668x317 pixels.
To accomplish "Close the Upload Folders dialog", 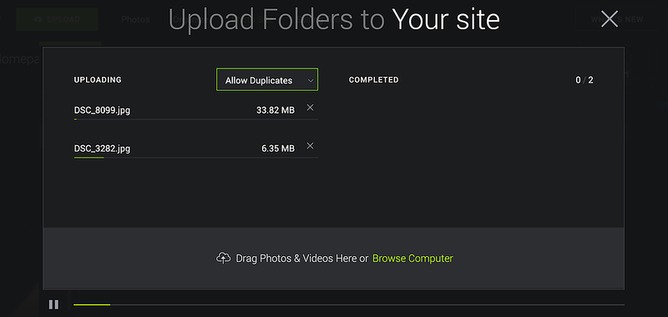I will click(610, 19).
